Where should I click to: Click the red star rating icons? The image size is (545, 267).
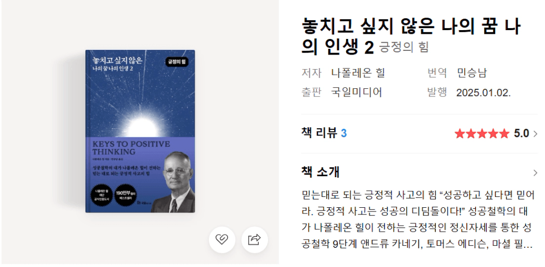[482, 133]
